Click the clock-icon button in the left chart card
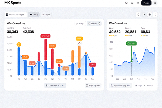The height and width of the screenshot is (108, 162). 80,23
